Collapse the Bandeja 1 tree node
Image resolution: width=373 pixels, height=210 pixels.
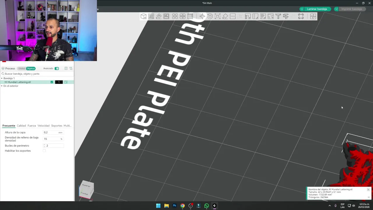pos(2,78)
